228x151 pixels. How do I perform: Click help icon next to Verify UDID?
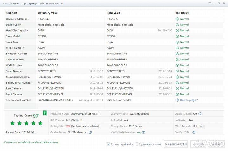pos(194,132)
